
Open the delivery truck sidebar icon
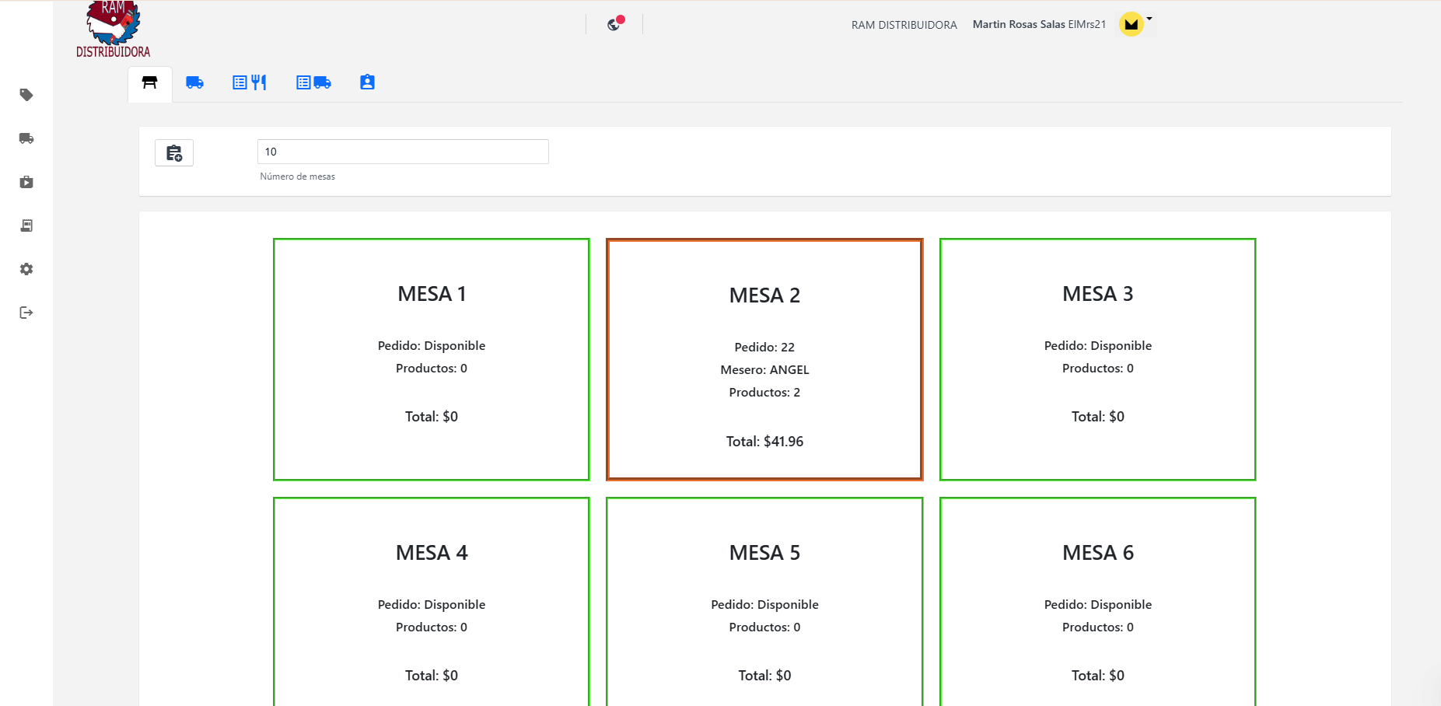(26, 138)
